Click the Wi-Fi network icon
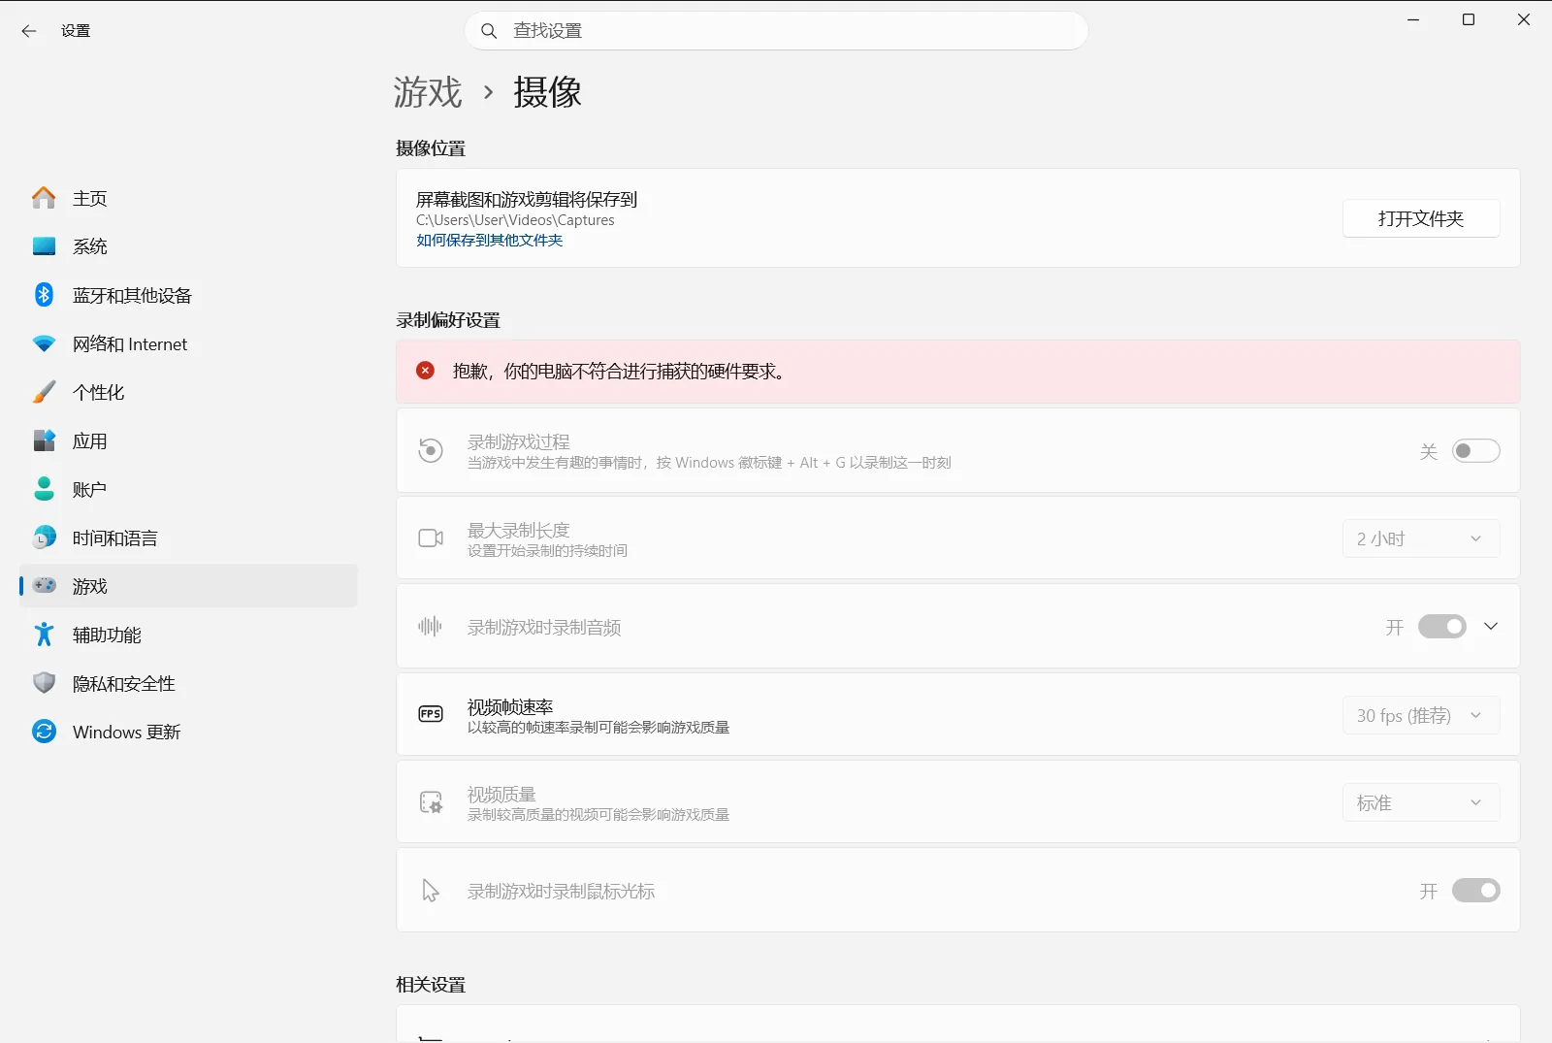 click(x=44, y=343)
